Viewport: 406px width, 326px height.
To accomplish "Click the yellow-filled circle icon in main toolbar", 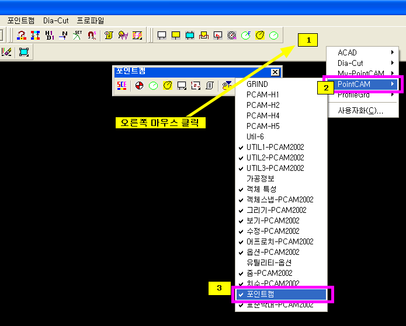I will click(260, 35).
